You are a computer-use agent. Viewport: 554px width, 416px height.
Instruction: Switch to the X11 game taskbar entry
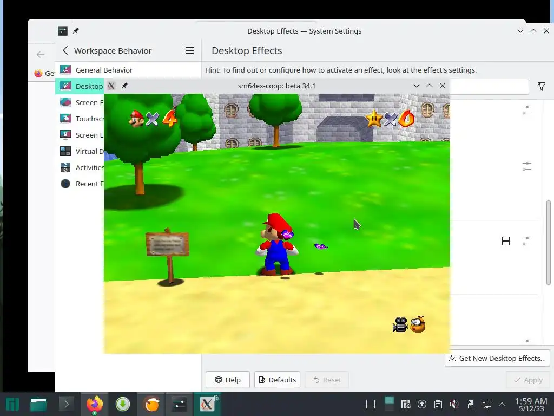coord(207,404)
